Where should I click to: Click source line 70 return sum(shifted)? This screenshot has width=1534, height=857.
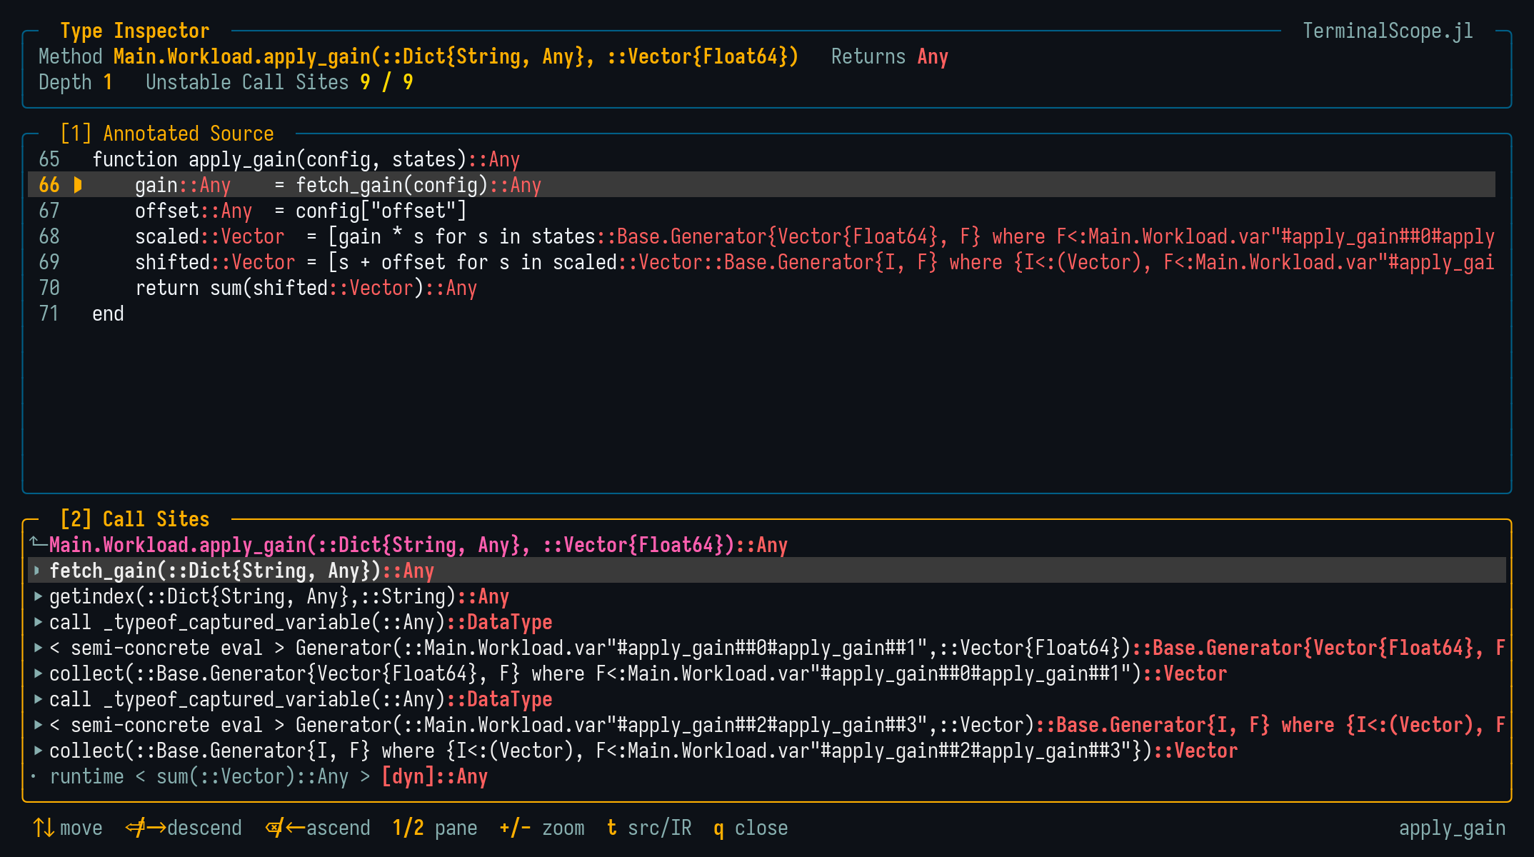click(761, 288)
